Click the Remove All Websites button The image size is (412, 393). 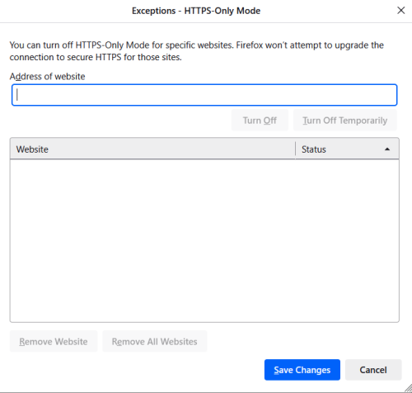[x=155, y=342]
